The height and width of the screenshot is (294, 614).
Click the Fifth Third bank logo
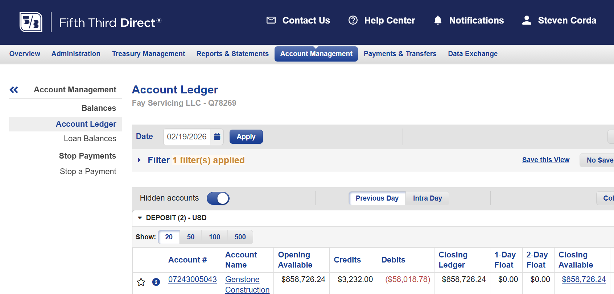click(x=31, y=22)
